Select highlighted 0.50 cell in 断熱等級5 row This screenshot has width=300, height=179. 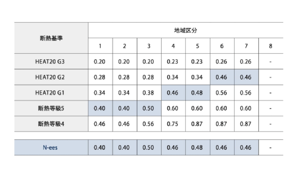pos(149,108)
